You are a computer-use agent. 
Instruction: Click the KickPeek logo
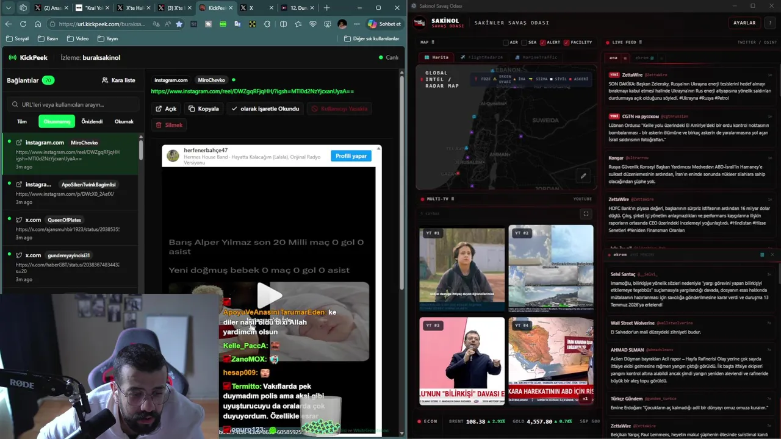(x=28, y=57)
